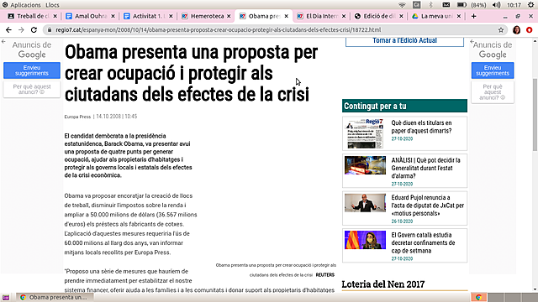Open 'ANÀLISI | Què pot decidir la Generalitat' article
The image size is (538, 302).
point(425,168)
